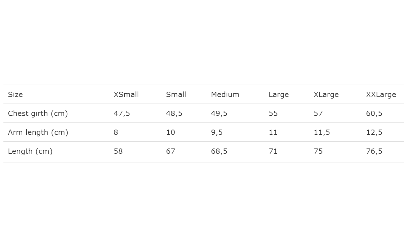Viewport: 404px width, 248px height.
Task: Click chest girth value 60,5 for XXLarge
Action: [374, 113]
